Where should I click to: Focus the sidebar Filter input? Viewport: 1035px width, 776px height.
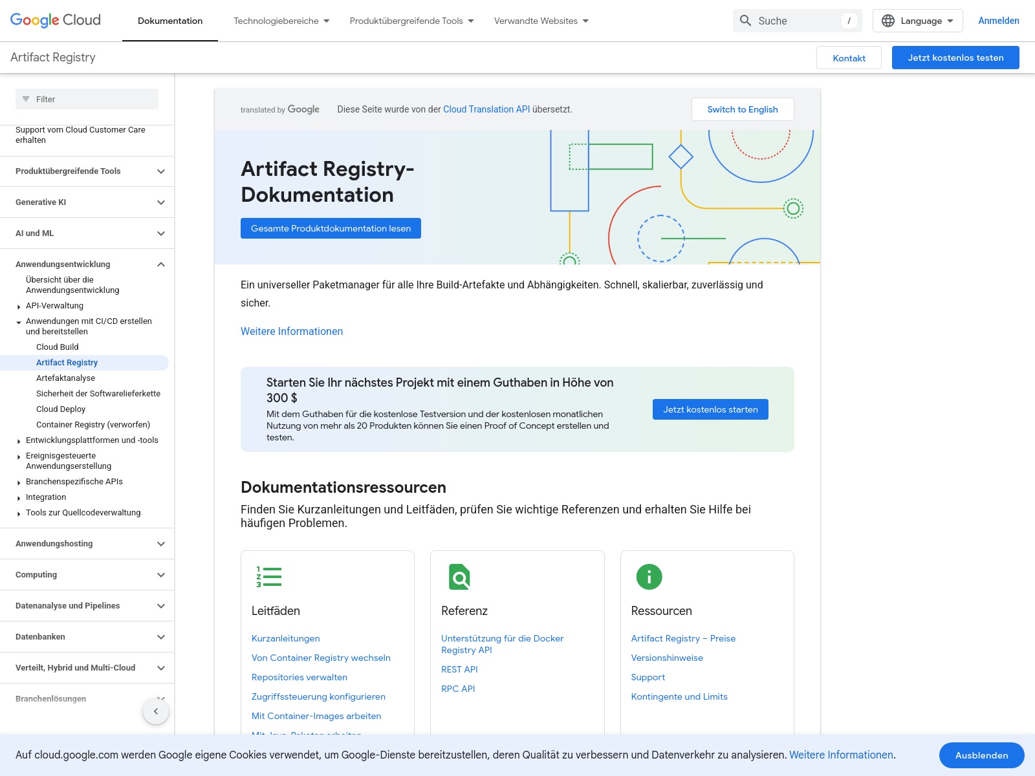pyautogui.click(x=87, y=99)
